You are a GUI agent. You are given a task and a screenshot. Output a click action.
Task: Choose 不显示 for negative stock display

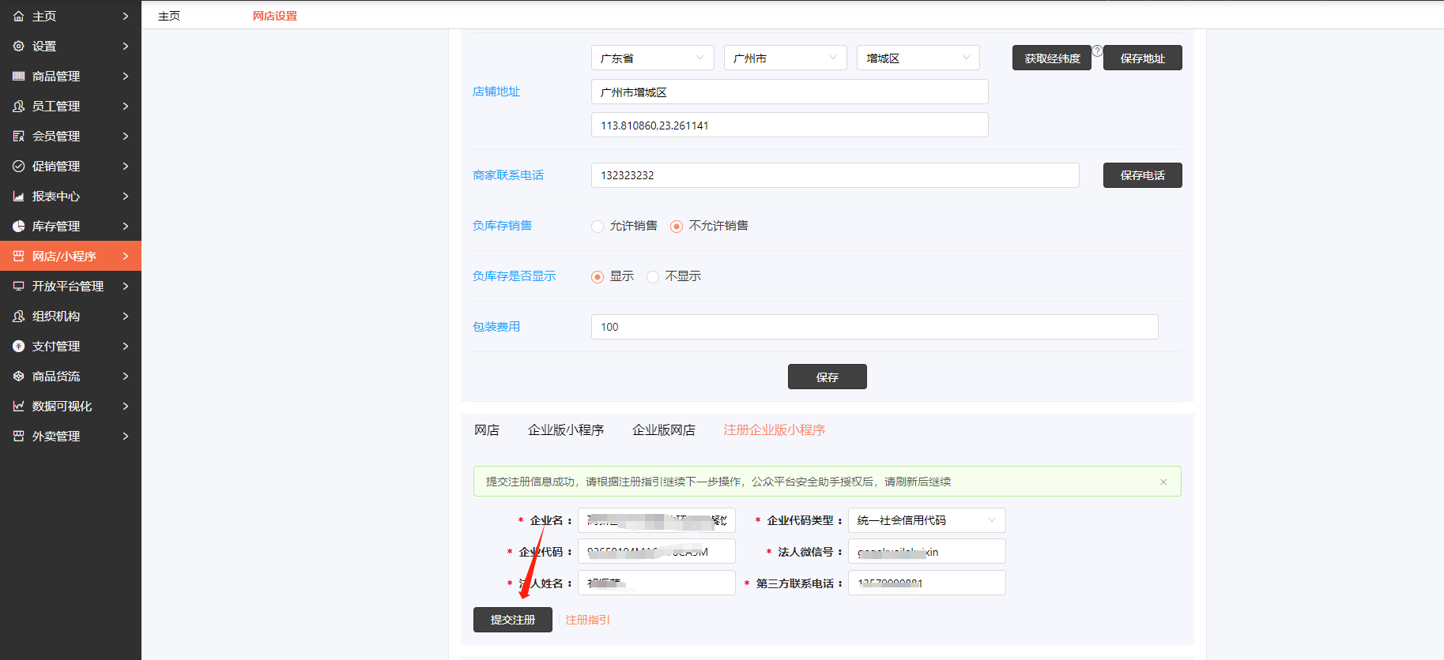tap(653, 277)
